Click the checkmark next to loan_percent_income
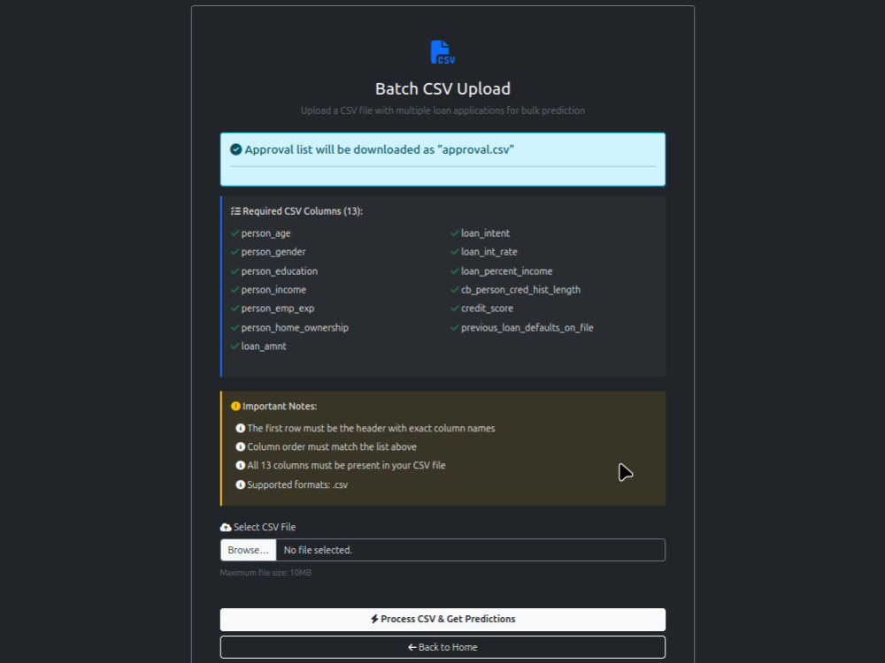The image size is (885, 663). tap(454, 271)
